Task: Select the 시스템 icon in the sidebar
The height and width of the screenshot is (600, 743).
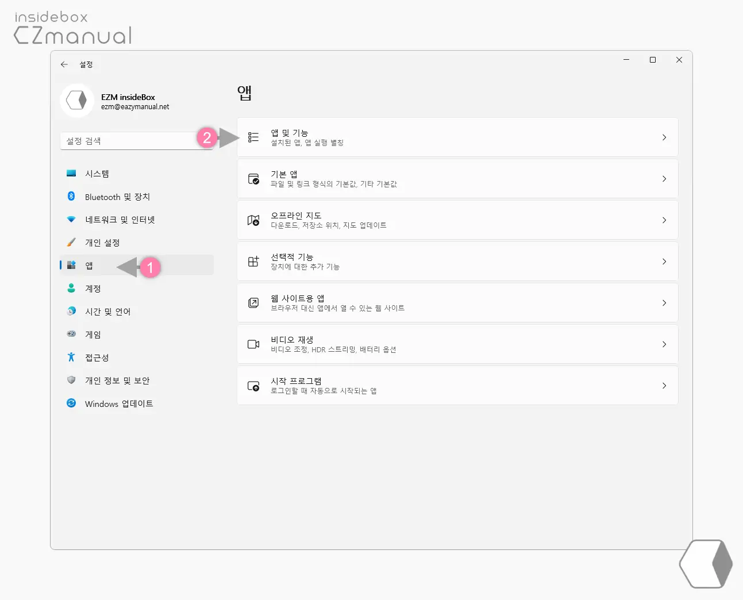Action: pyautogui.click(x=71, y=173)
